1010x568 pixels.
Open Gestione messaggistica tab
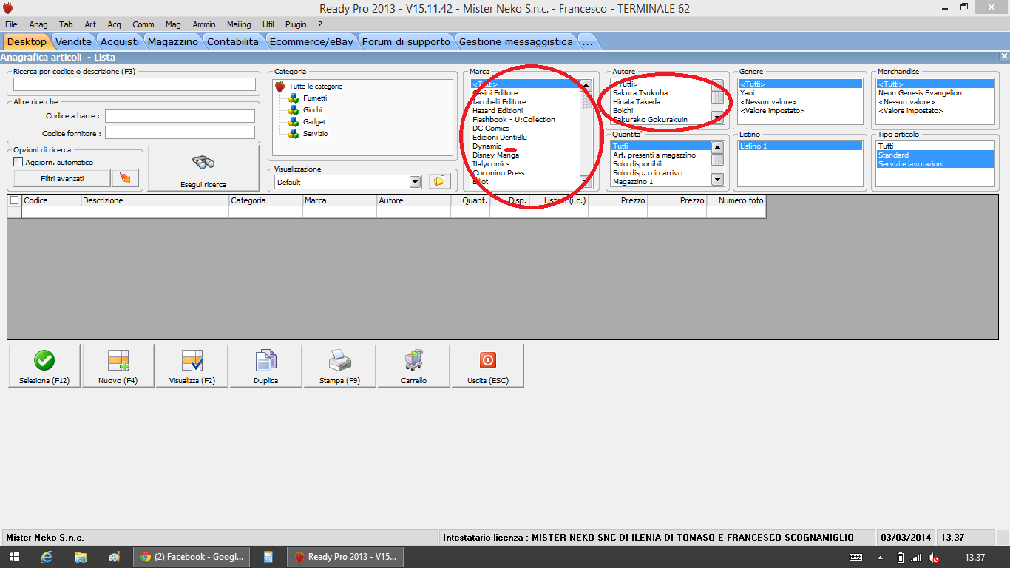pyautogui.click(x=516, y=42)
